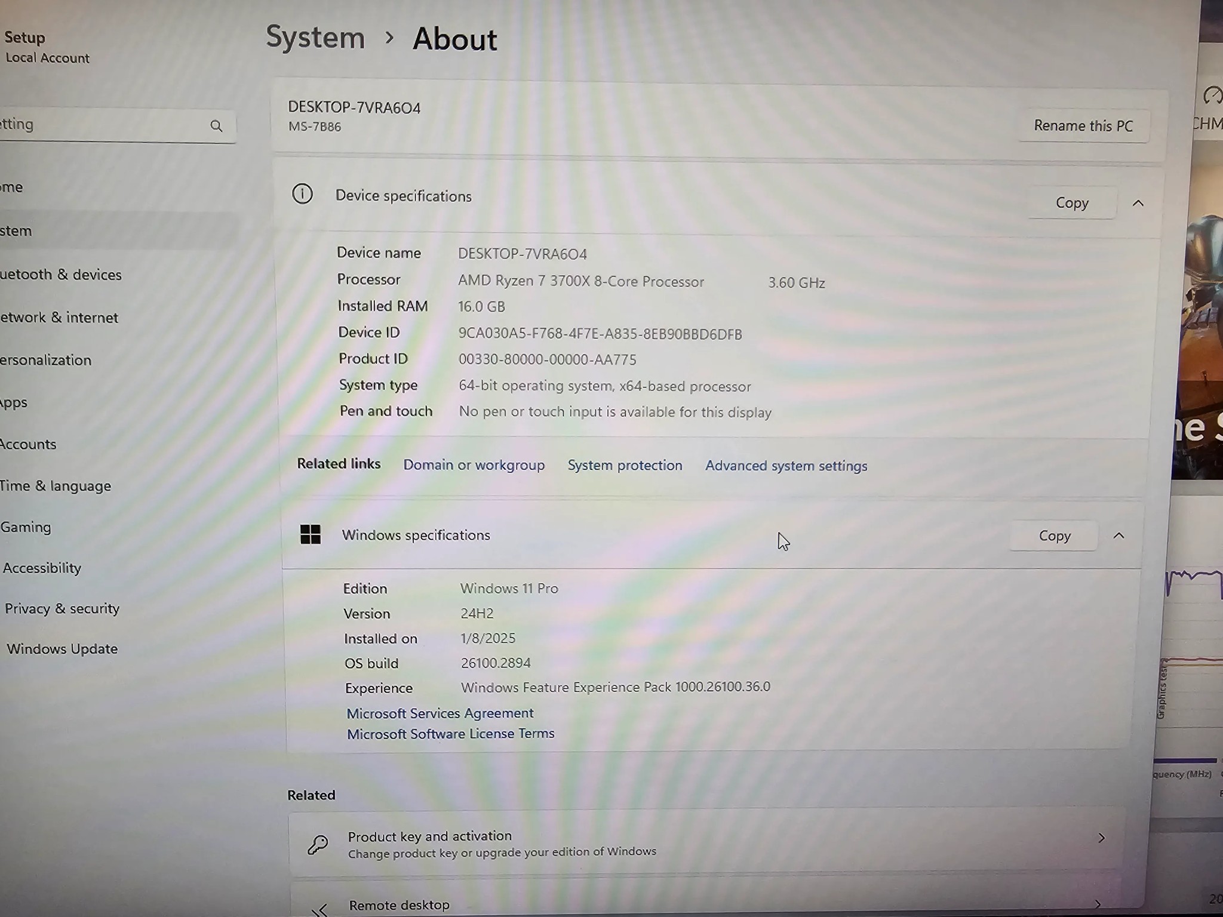This screenshot has height=917, width=1223.
Task: Open Microsoft Services Agreement
Action: click(x=440, y=713)
